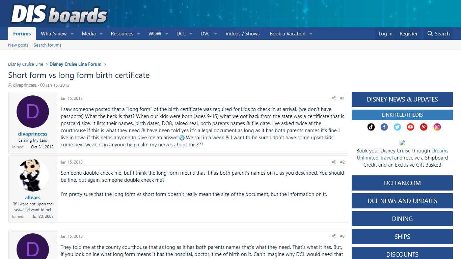Open the Instagram social icon

click(x=437, y=127)
